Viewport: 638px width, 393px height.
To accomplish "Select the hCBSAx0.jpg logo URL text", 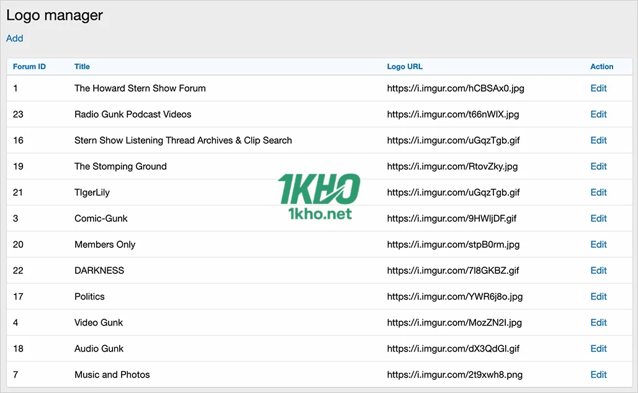I will (x=456, y=88).
